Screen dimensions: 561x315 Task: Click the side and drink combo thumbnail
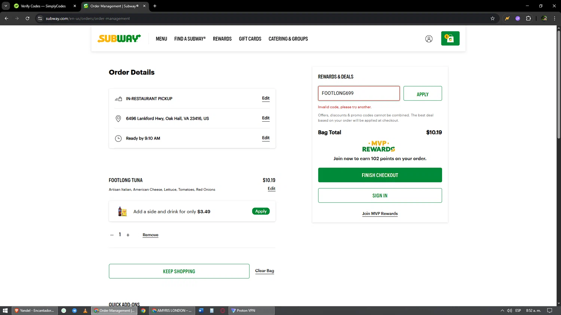[122, 212]
